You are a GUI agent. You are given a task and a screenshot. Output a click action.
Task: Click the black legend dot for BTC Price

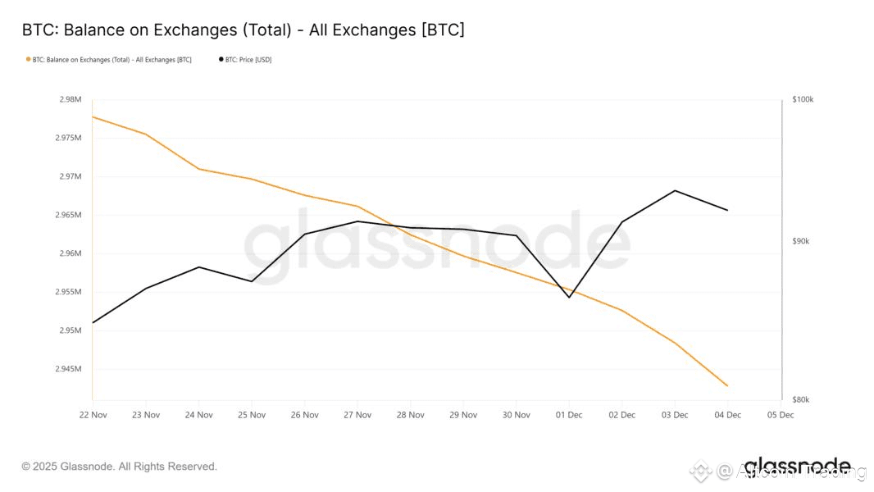point(221,60)
